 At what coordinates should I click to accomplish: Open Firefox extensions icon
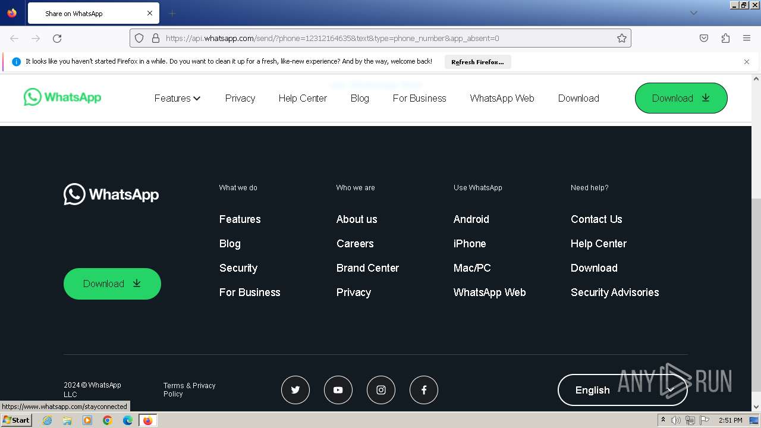click(x=725, y=38)
